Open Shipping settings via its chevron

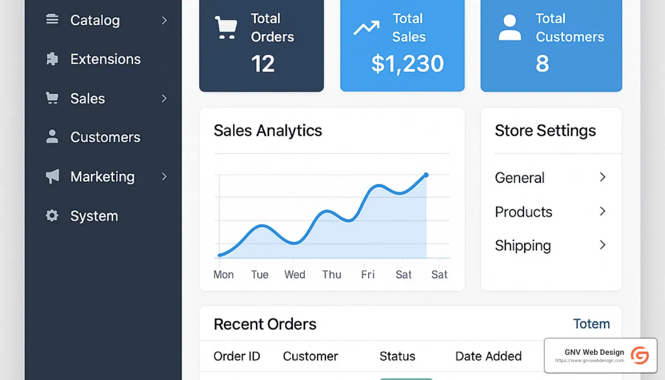(x=602, y=245)
